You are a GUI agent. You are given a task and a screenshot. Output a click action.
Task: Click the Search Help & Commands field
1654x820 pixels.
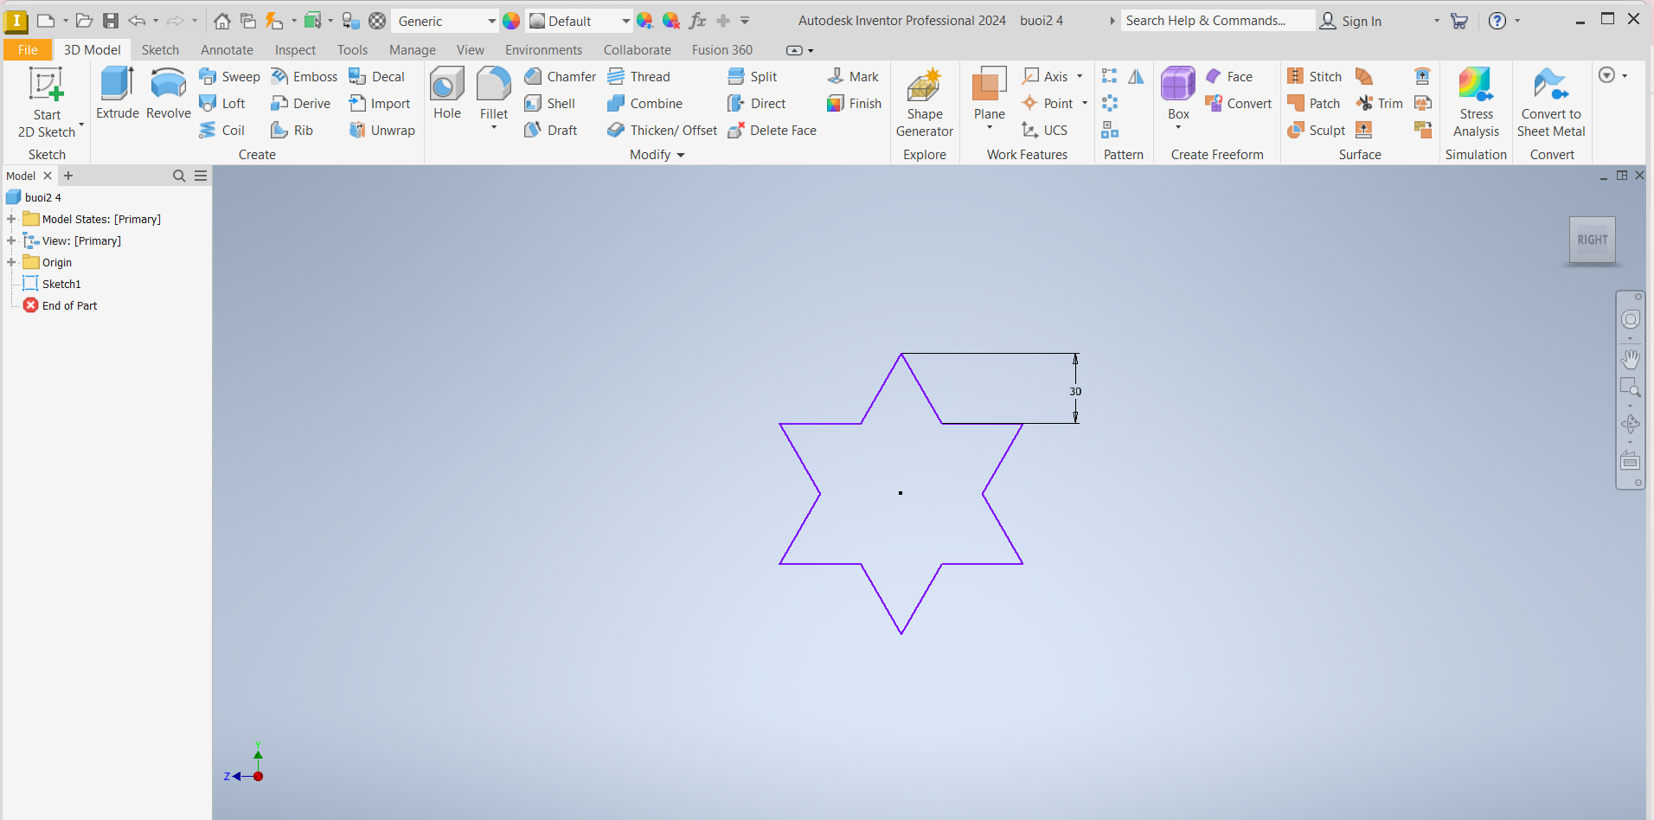point(1215,21)
